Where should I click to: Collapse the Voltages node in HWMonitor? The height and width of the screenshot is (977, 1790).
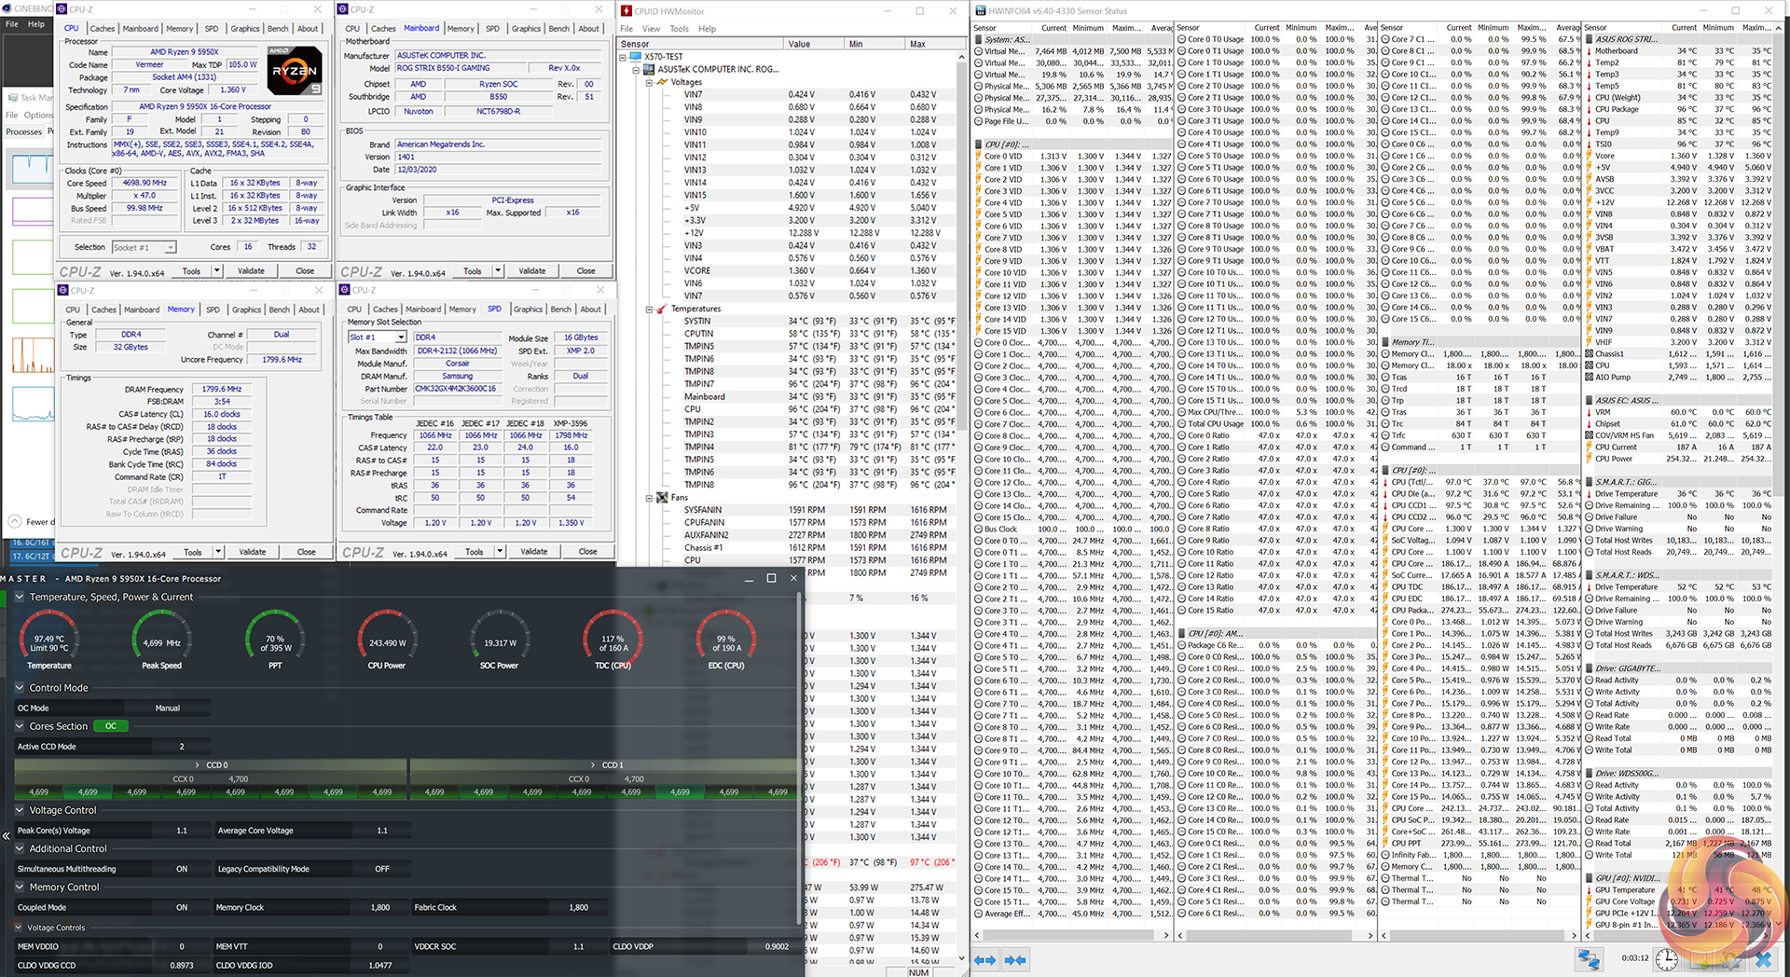[650, 82]
